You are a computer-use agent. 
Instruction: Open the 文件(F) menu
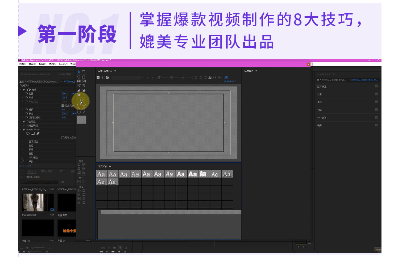click(22, 64)
